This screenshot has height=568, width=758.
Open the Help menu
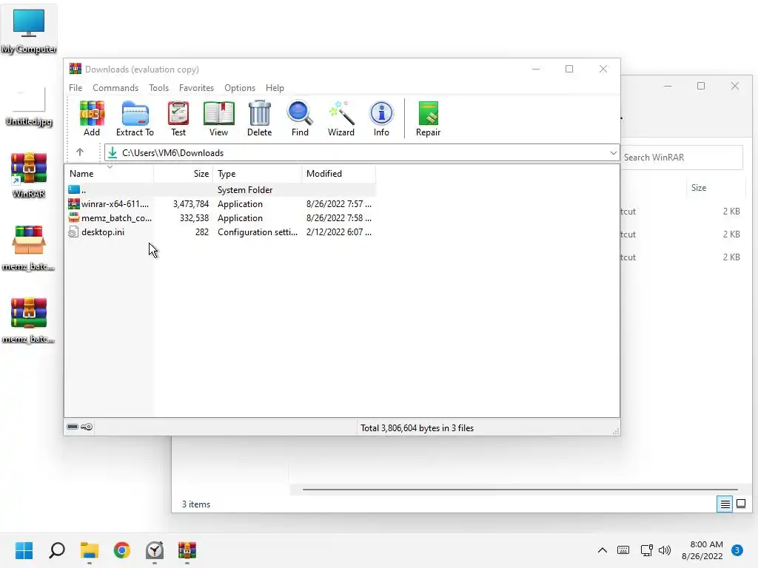pyautogui.click(x=275, y=88)
